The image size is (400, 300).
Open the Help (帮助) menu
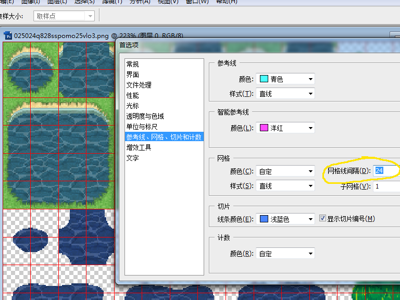point(227,2)
